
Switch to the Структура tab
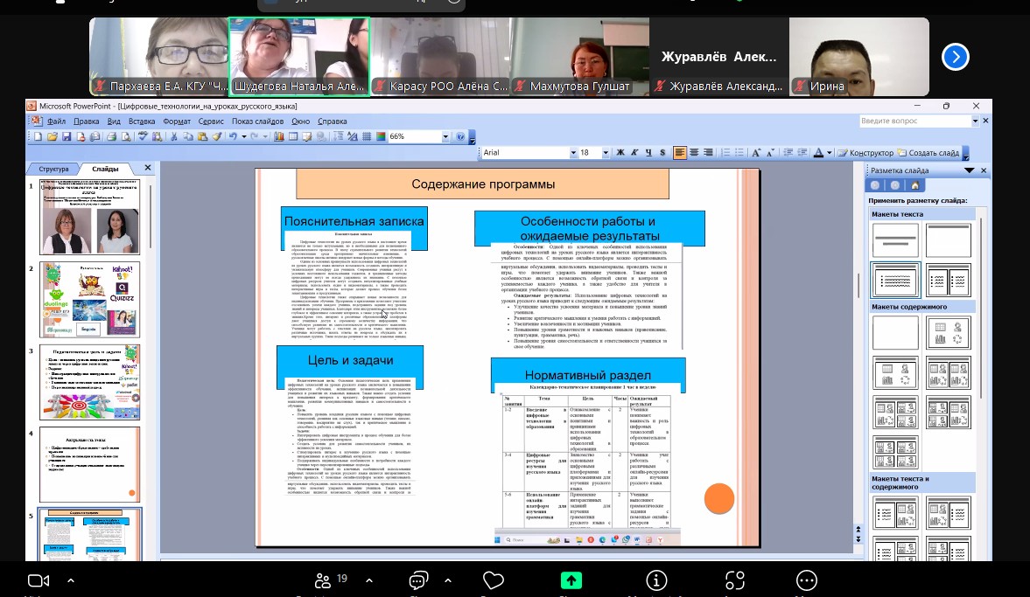(53, 169)
